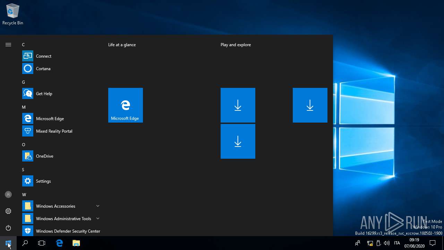Click the G letter header
444x250 pixels.
pos(24,82)
